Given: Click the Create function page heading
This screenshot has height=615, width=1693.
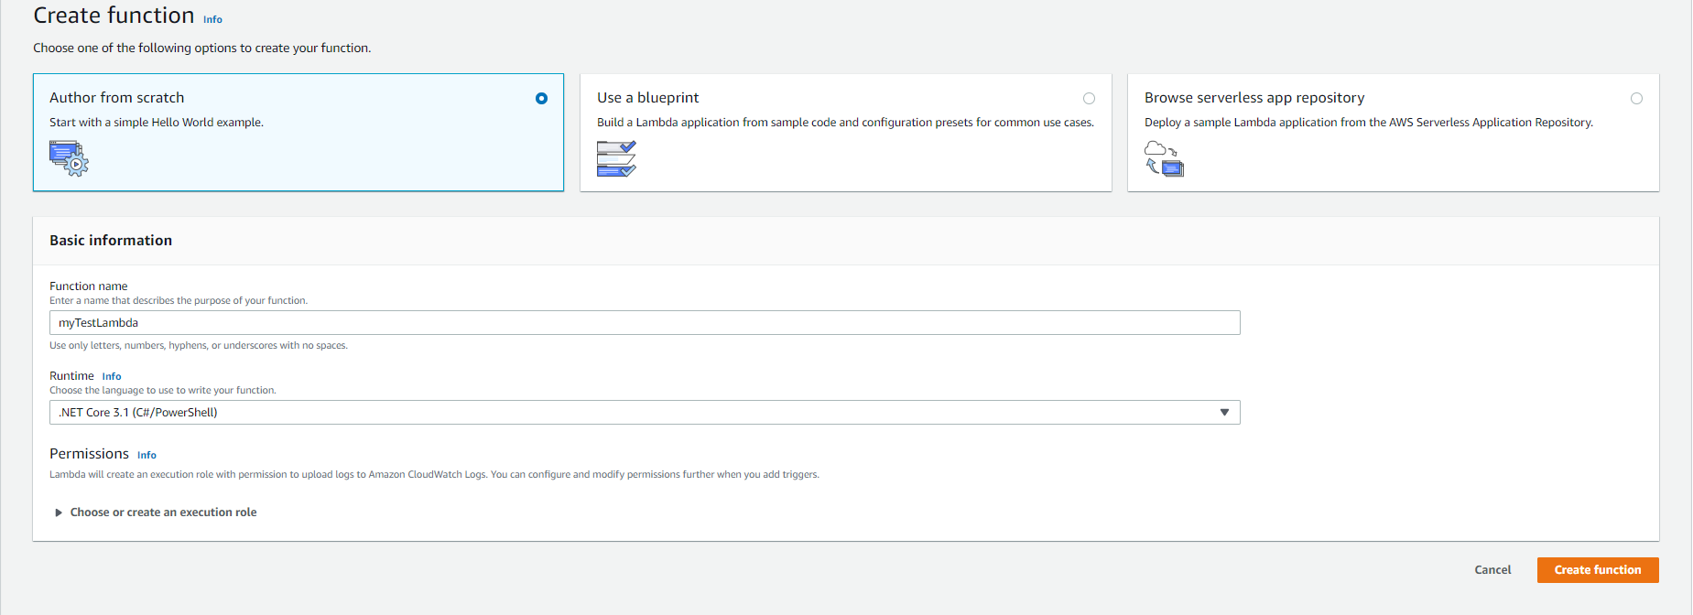Looking at the screenshot, I should coord(114,16).
